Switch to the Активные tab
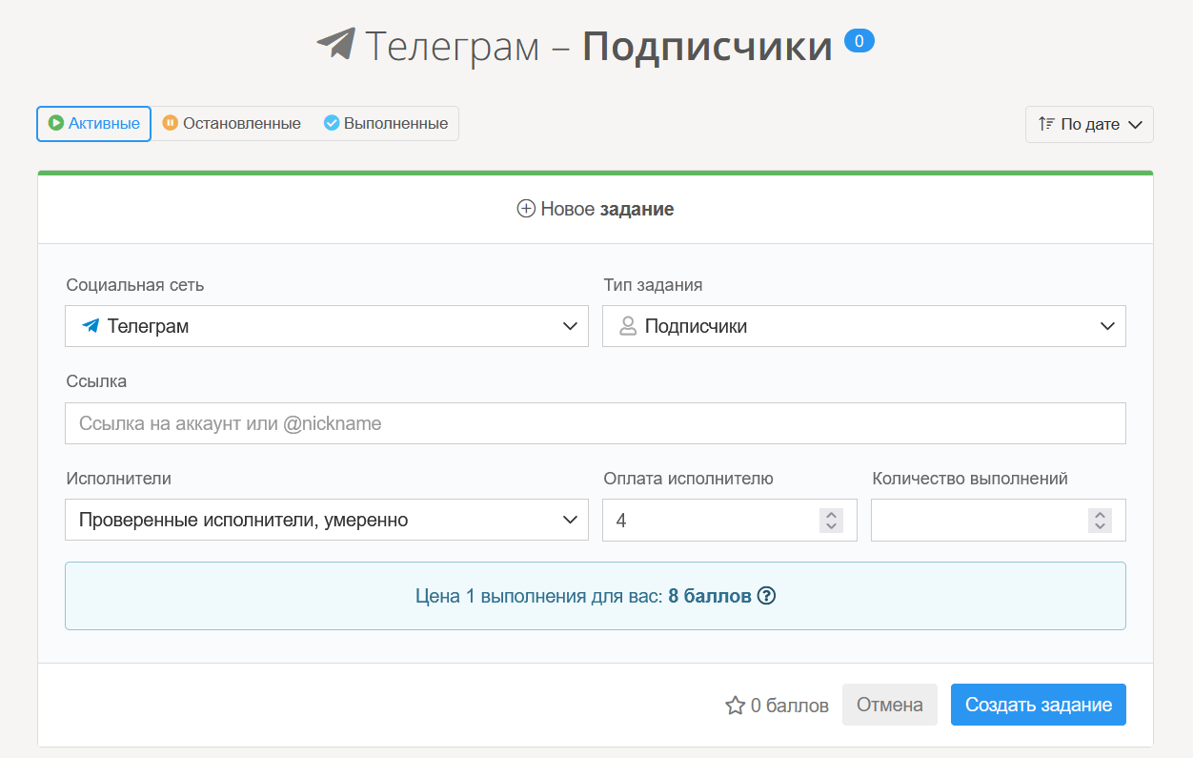Image resolution: width=1193 pixels, height=758 pixels. (94, 124)
